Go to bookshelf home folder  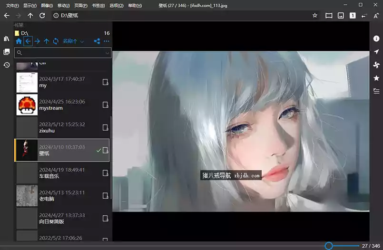coord(19,41)
